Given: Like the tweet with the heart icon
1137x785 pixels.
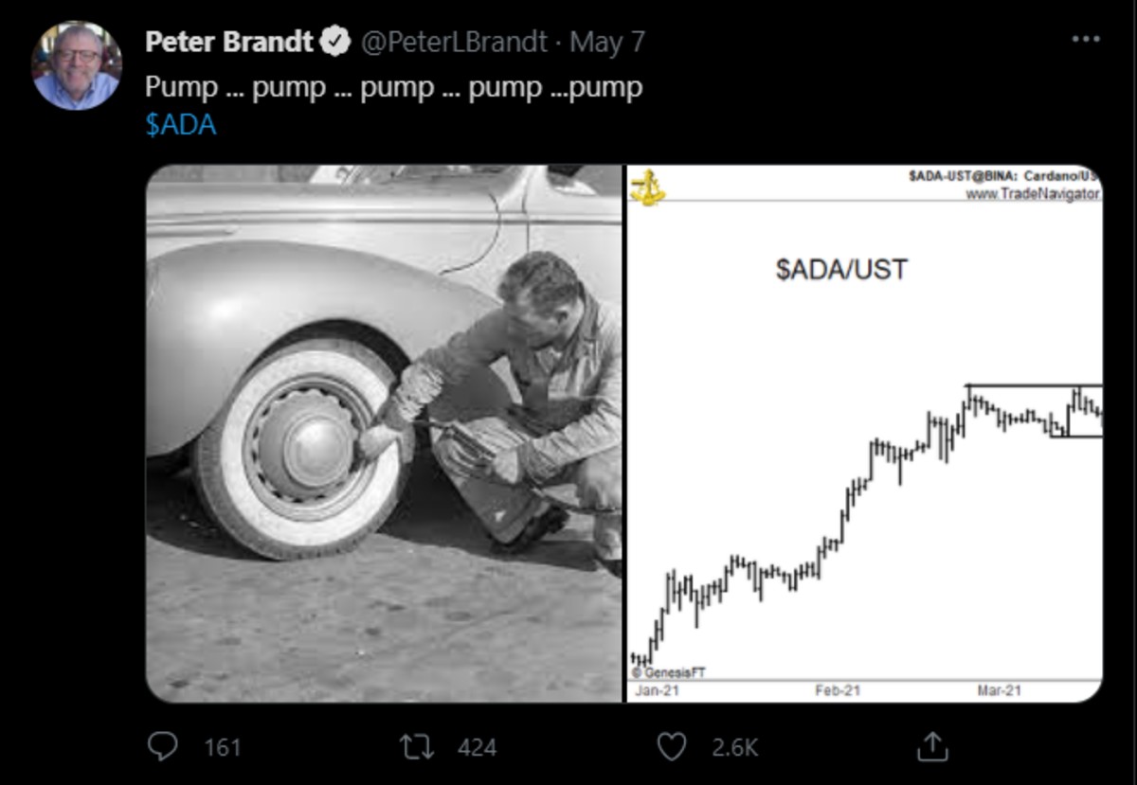Looking at the screenshot, I should click(671, 747).
